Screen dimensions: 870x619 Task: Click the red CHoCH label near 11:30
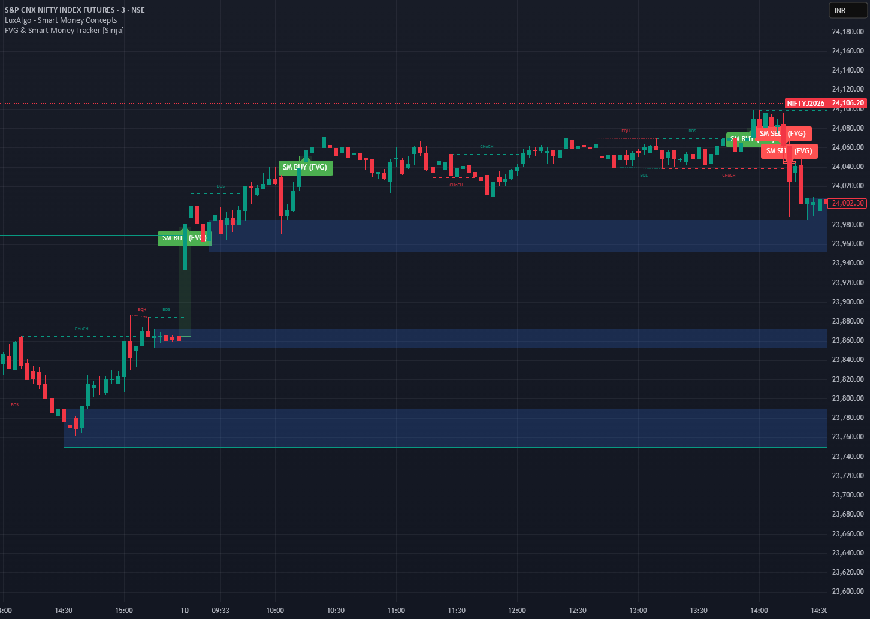(457, 185)
